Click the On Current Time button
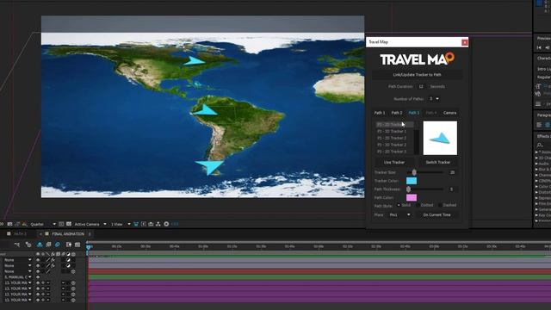The width and height of the screenshot is (551, 310). [436, 214]
